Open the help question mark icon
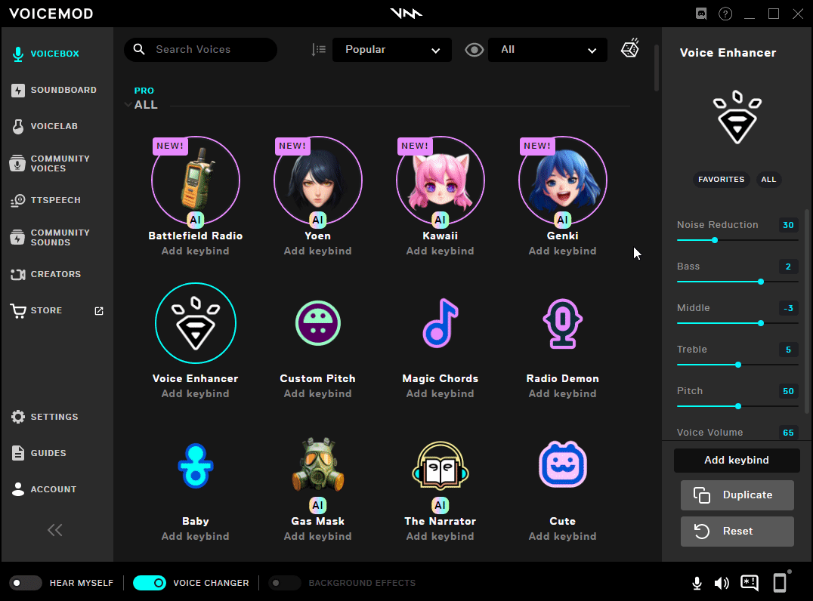Screen dimensions: 813x601 click(x=726, y=13)
